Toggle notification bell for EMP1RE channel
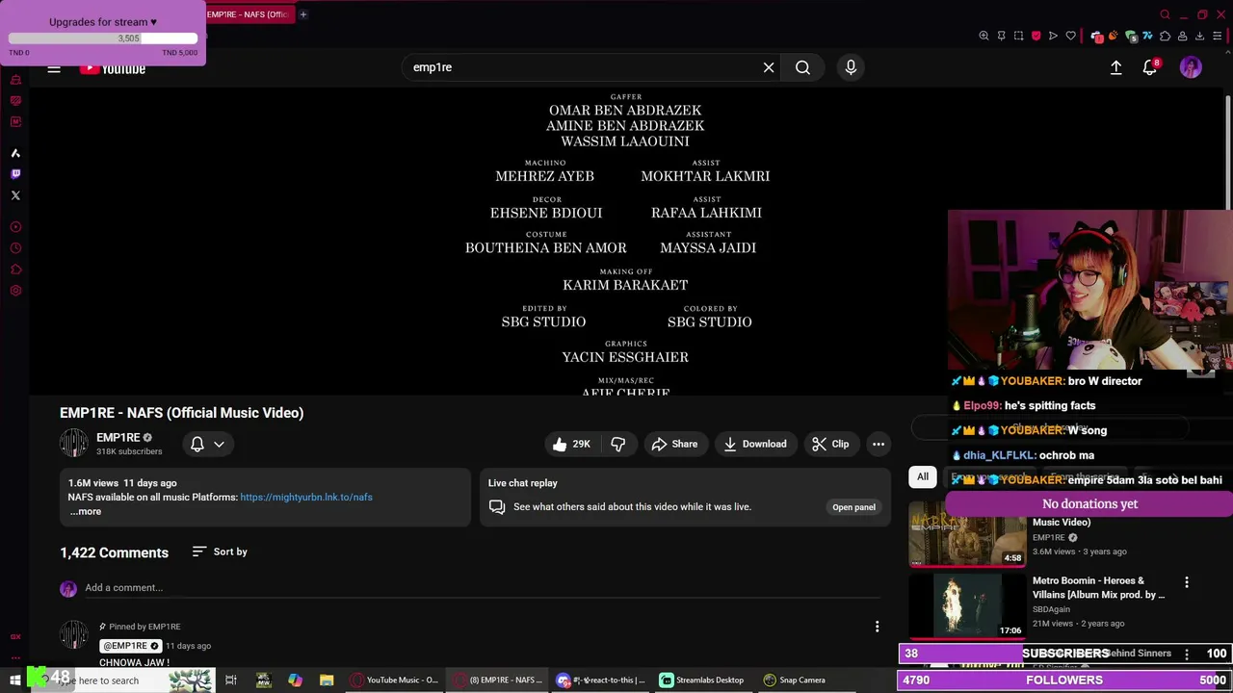Viewport: 1233px width, 693px height. (x=197, y=444)
